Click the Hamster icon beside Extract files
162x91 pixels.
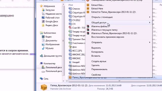88,5
